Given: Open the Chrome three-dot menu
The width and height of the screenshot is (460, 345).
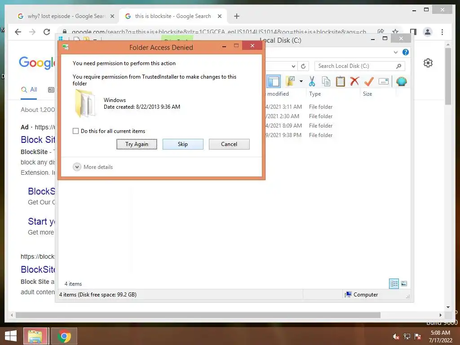Looking at the screenshot, I should click(x=442, y=32).
